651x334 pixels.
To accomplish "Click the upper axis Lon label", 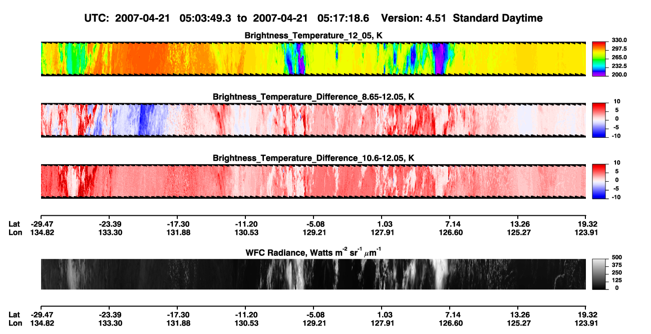I will point(15,232).
